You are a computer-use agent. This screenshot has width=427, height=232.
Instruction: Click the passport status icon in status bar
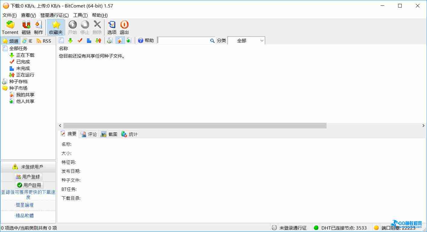274,228
